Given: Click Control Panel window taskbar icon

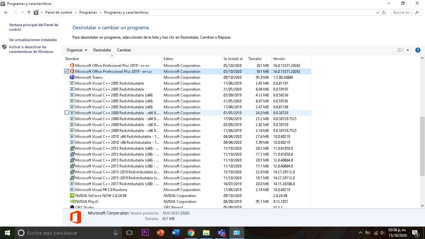Looking at the screenshot, I should pyautogui.click(x=237, y=233).
